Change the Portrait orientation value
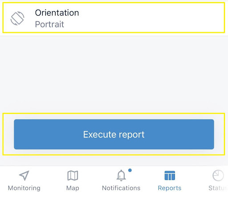This screenshot has width=228, height=201. click(49, 24)
